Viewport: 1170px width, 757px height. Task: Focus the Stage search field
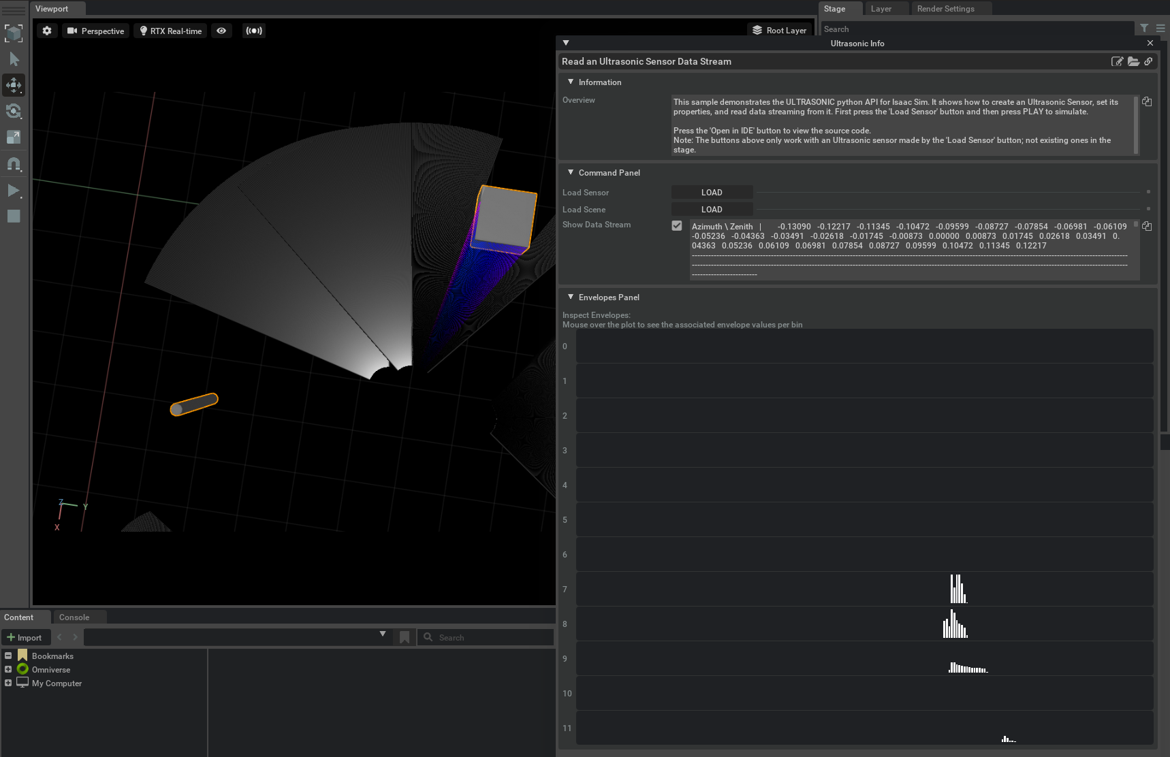(x=977, y=29)
